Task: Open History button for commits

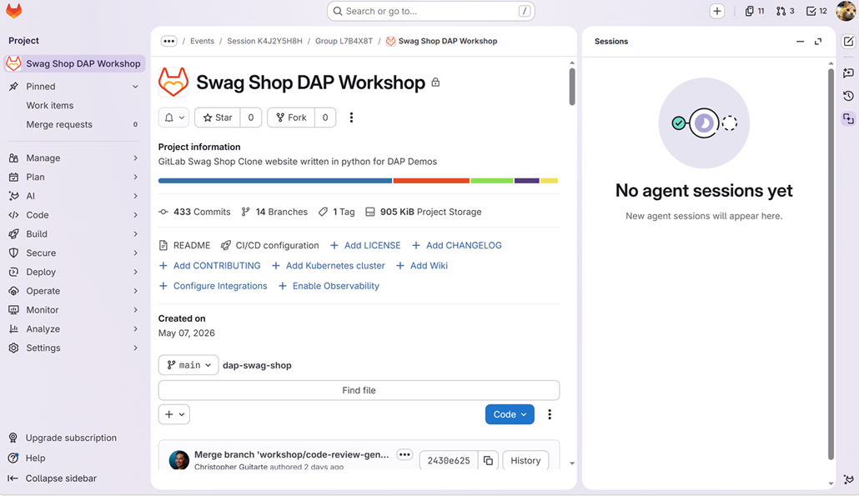Action: [x=525, y=460]
